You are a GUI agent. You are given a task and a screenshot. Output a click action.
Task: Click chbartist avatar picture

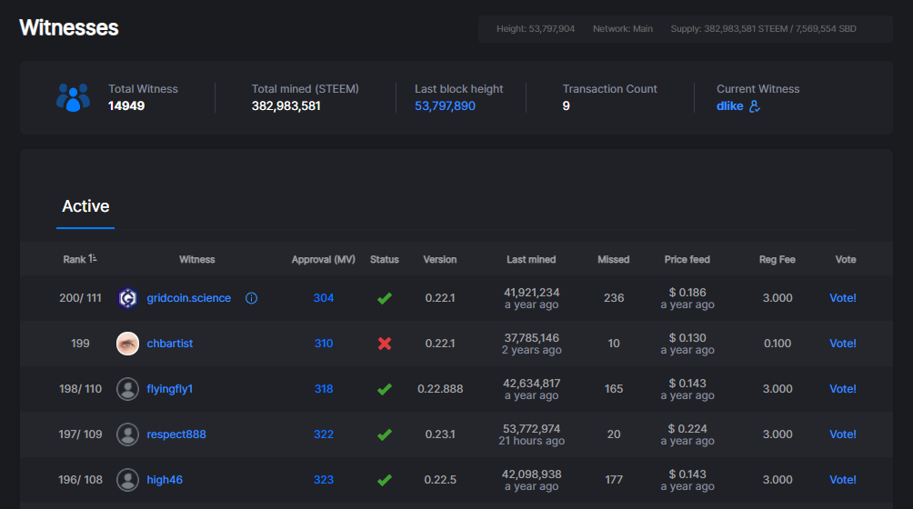tap(127, 344)
